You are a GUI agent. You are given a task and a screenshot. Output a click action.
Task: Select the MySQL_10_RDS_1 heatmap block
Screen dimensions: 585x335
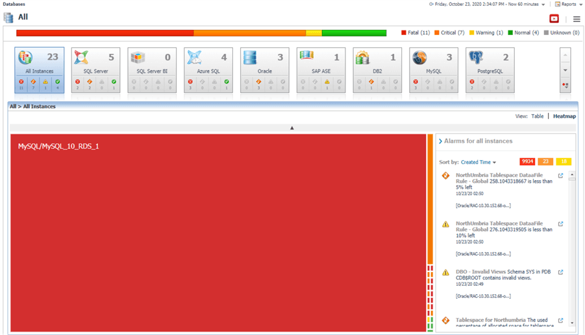click(x=218, y=233)
